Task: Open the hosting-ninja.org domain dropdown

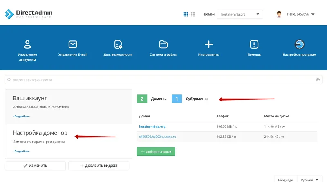Action: [x=240, y=14]
